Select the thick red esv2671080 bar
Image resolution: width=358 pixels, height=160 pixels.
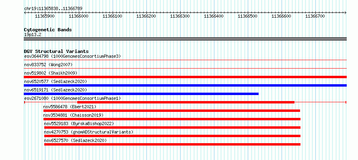(x=186, y=102)
